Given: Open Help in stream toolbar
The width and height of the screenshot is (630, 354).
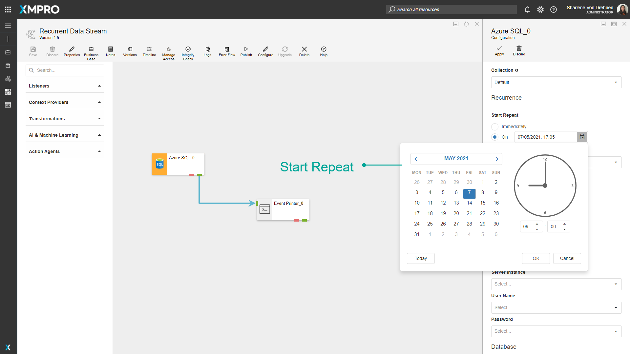Looking at the screenshot, I should (324, 51).
